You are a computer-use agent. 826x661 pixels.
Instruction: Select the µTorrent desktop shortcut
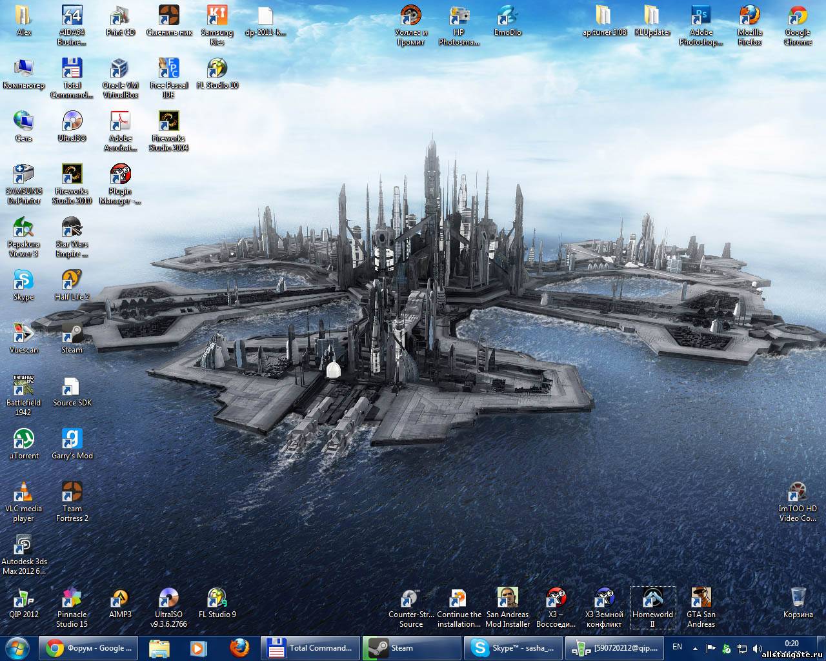(23, 440)
